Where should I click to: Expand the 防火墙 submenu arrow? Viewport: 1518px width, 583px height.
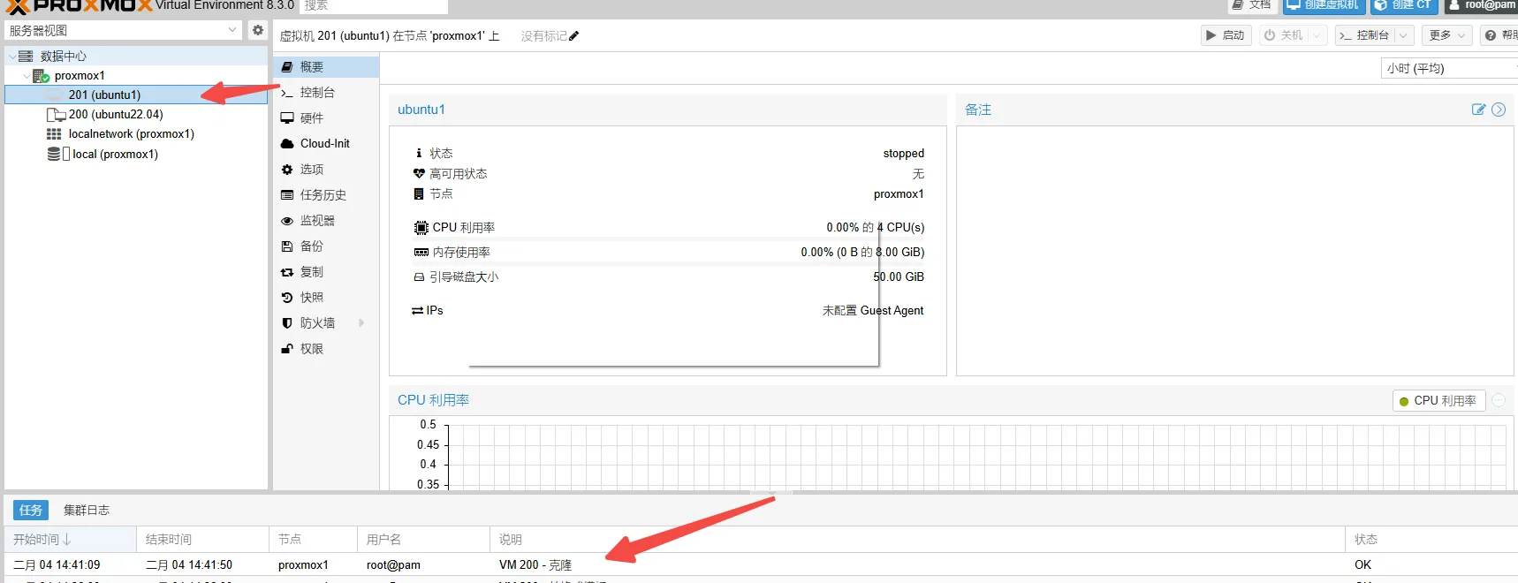[x=361, y=323]
